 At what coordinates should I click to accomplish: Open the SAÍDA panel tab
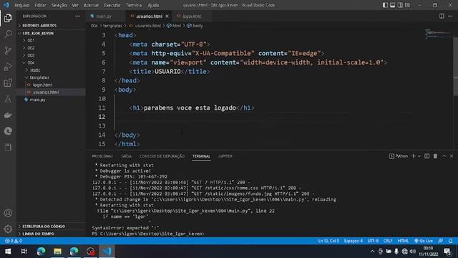pos(126,156)
